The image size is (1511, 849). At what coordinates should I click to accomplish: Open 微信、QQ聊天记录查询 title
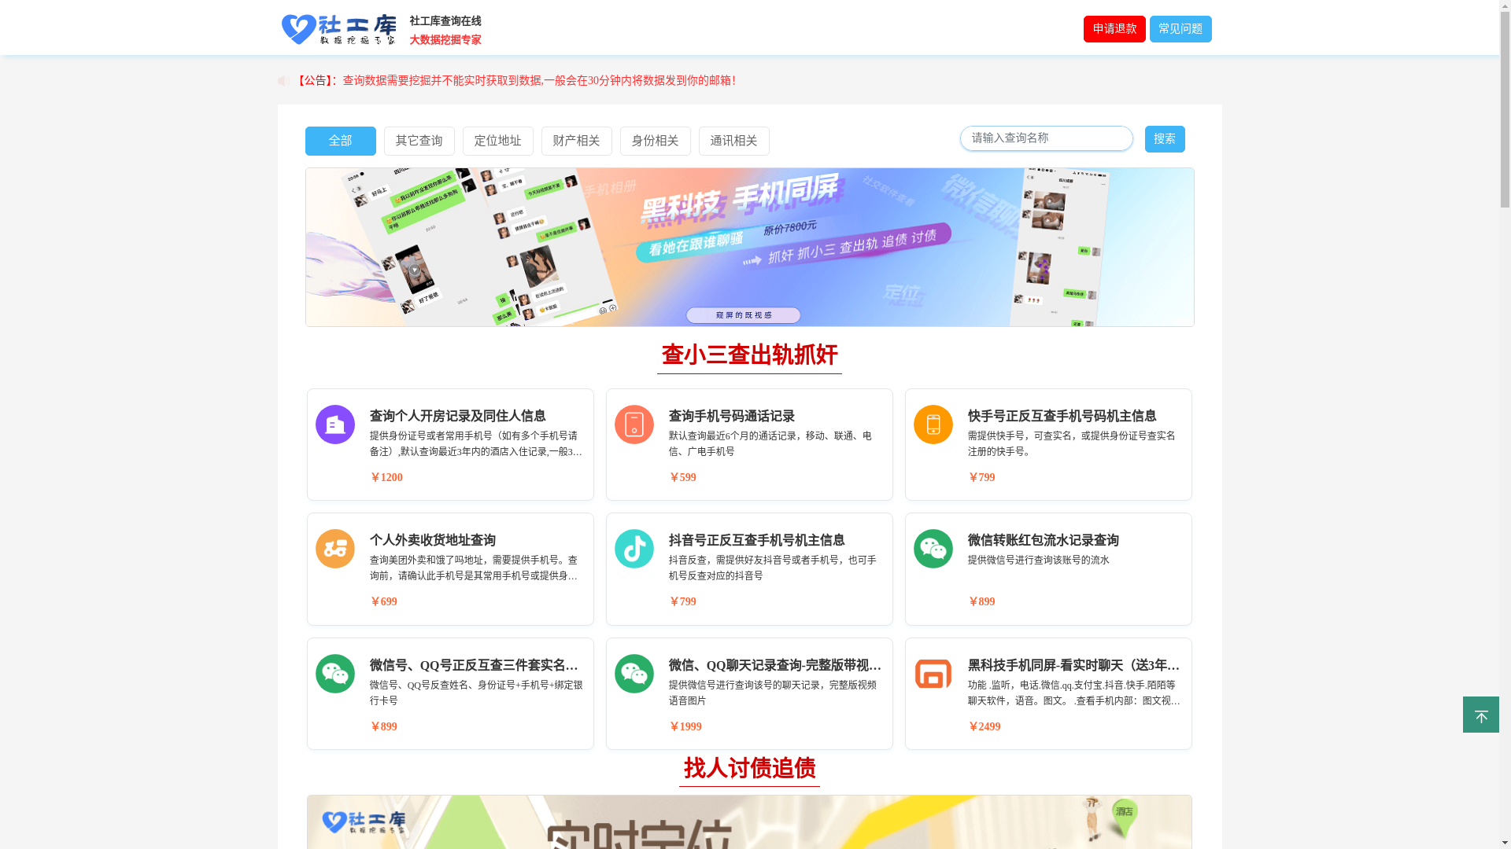pos(775,665)
